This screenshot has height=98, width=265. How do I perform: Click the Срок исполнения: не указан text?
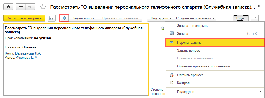(x=28, y=38)
